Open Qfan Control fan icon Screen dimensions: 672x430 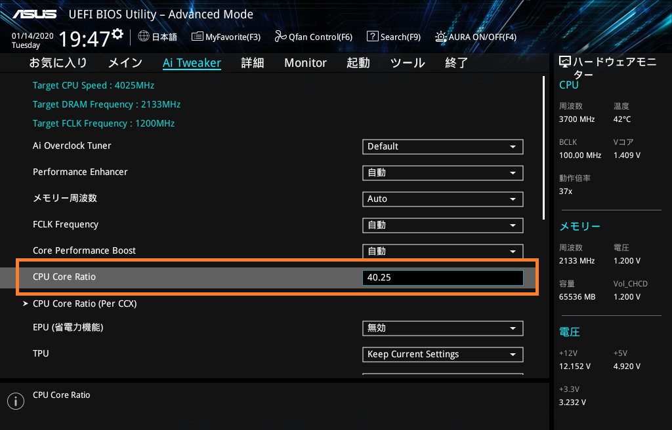tap(281, 37)
